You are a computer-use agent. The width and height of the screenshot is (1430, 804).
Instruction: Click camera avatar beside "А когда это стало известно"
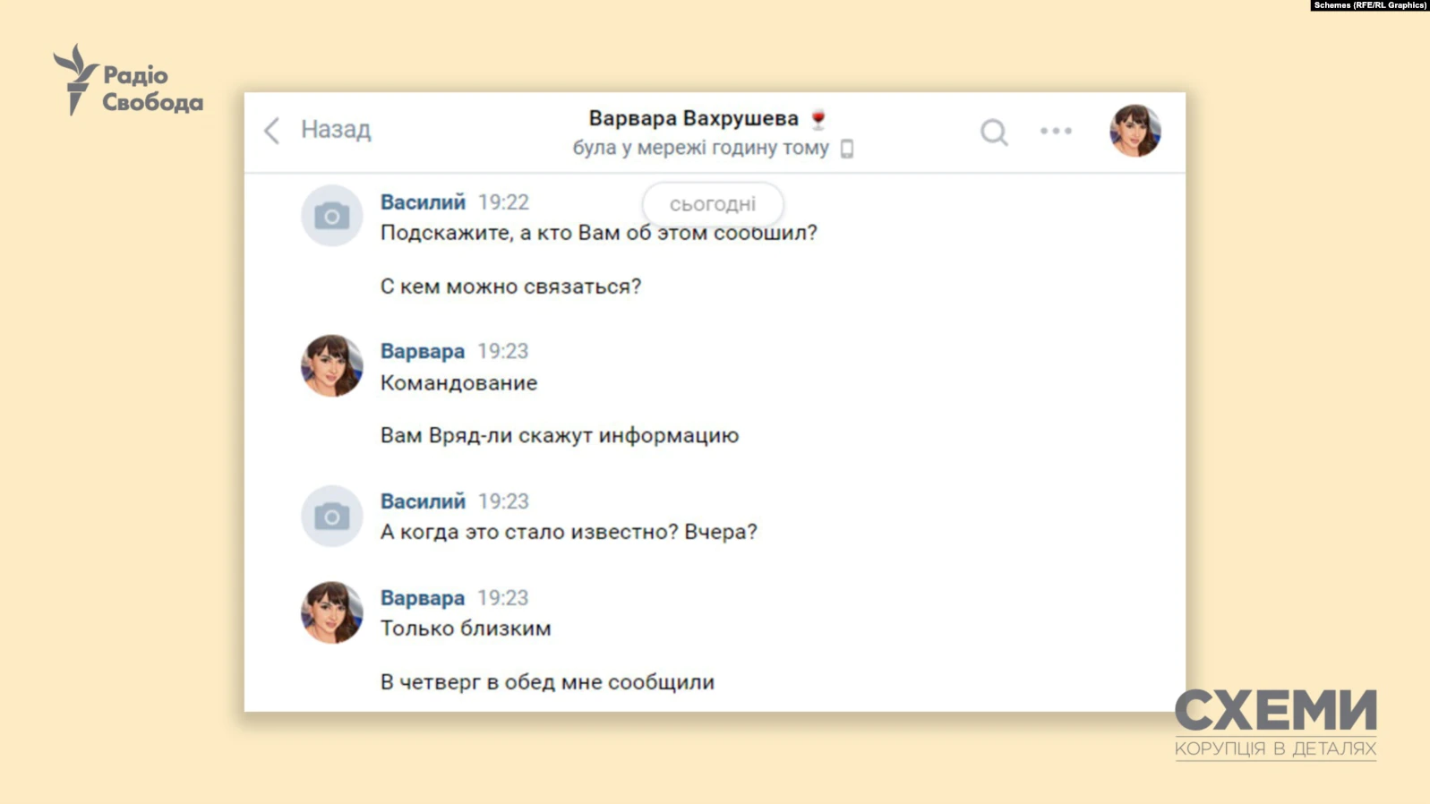coord(331,517)
